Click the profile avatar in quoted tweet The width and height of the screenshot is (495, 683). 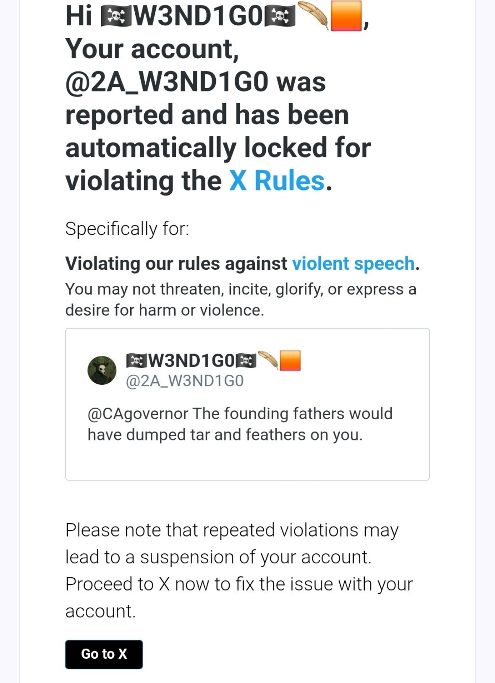[x=102, y=370]
